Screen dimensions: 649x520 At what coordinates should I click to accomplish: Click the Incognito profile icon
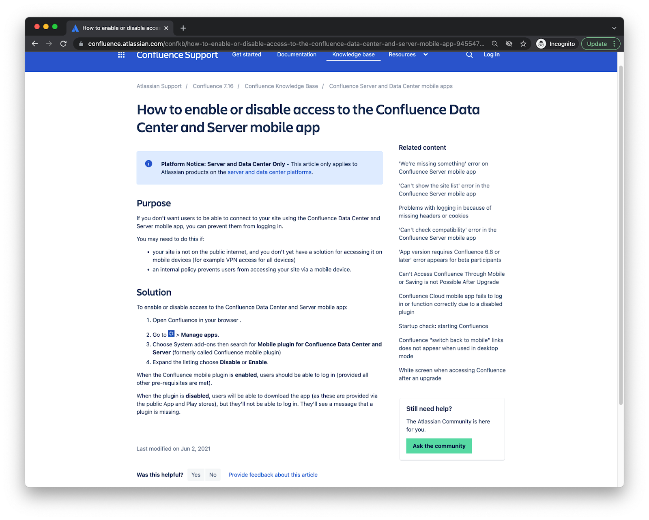tap(541, 44)
